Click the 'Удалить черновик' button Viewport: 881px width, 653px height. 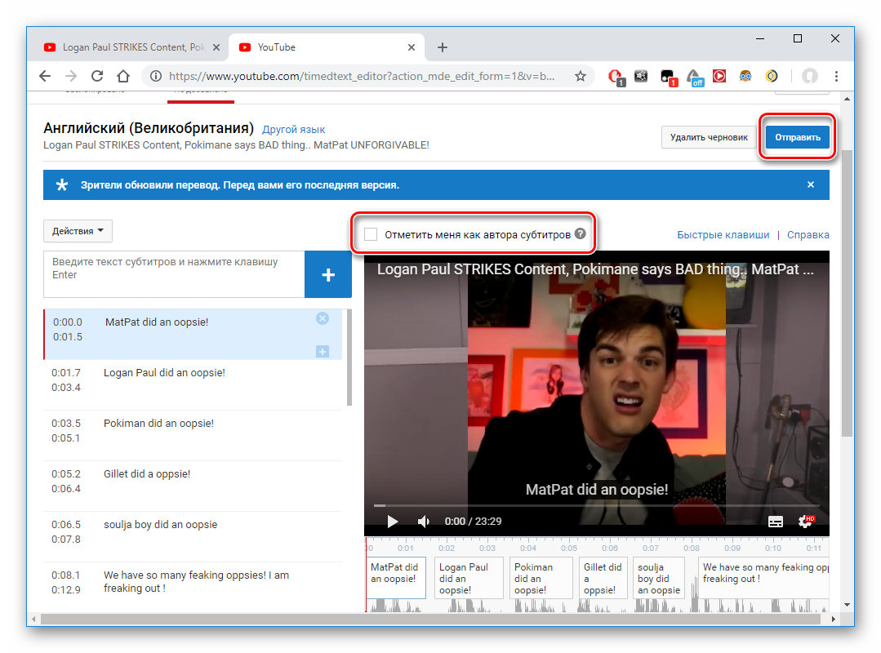(709, 137)
